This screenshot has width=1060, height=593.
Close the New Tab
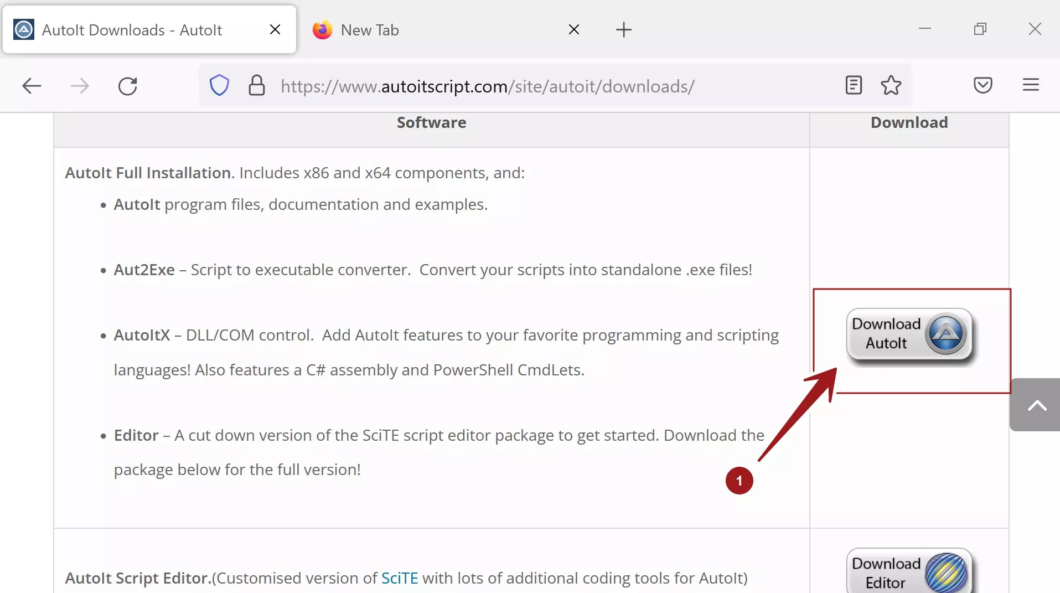click(x=575, y=29)
